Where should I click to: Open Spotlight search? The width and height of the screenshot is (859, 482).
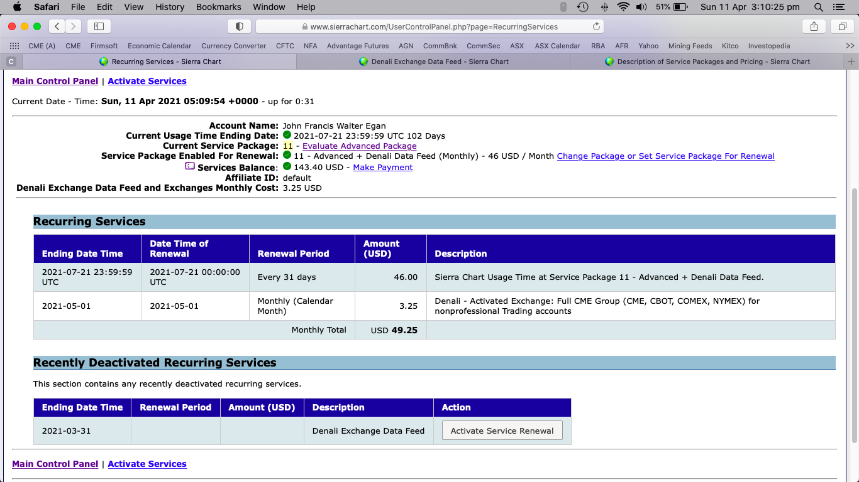(x=818, y=7)
